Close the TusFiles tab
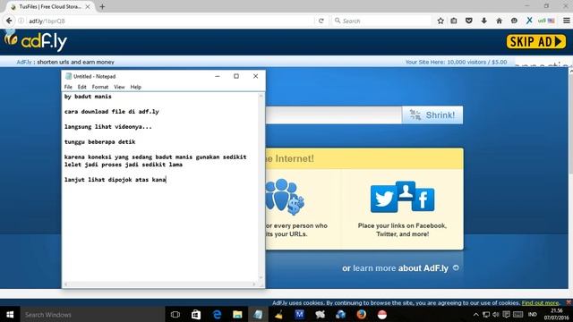Image resolution: width=573 pixels, height=322 pixels. pos(88,6)
